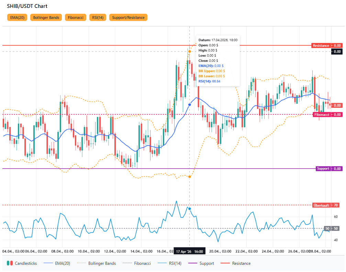346x272 pixels.
Task: Toggle the orange Fibonacci indicator button
Action: pyautogui.click(x=76, y=18)
